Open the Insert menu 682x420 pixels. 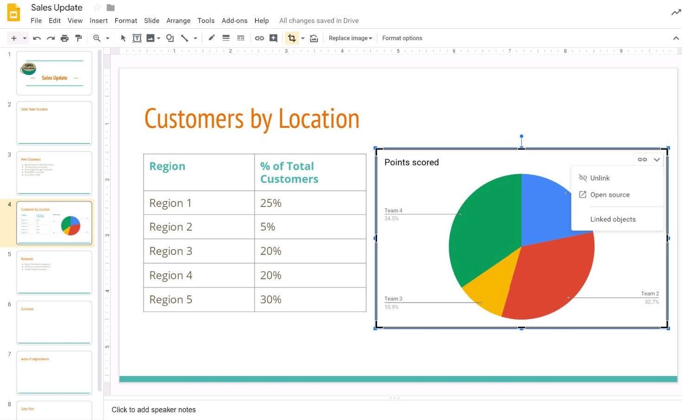tap(99, 20)
